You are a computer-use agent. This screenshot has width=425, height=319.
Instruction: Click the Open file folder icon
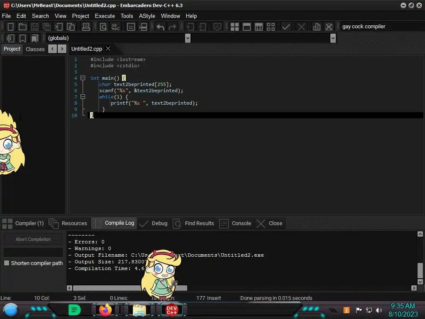(x=22, y=27)
